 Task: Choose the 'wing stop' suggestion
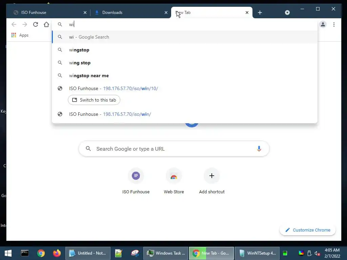click(185, 63)
